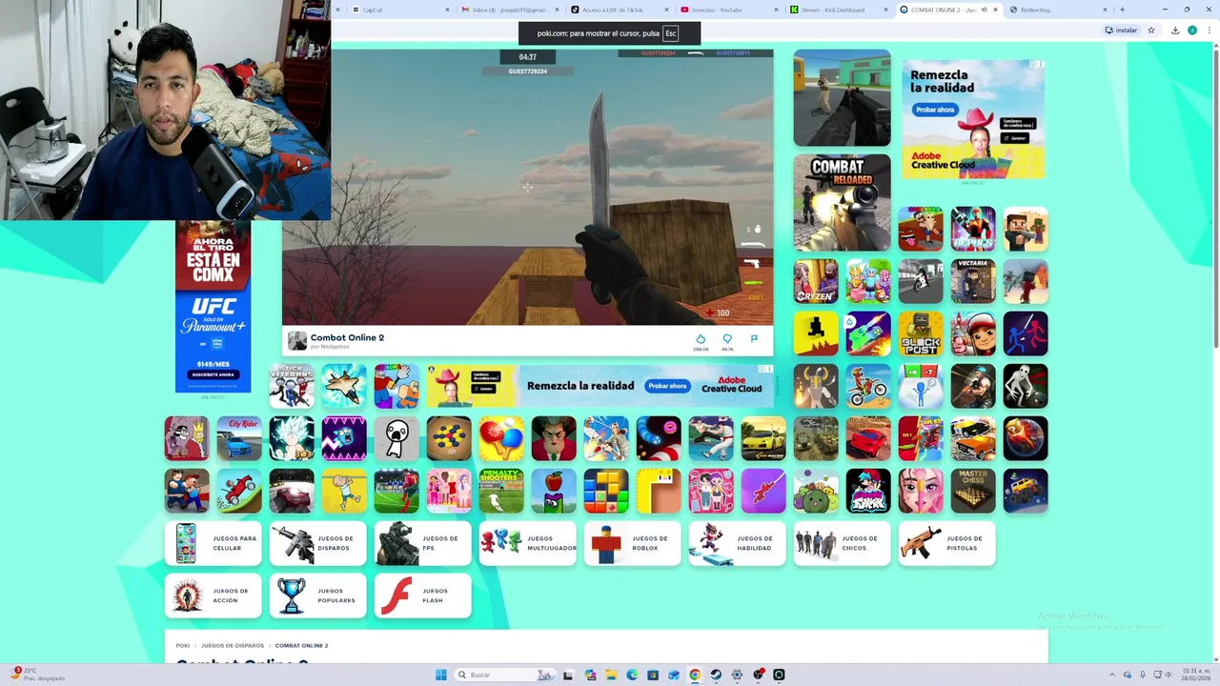Open Stick Veterans game tile
The image size is (1220, 686).
tap(292, 386)
